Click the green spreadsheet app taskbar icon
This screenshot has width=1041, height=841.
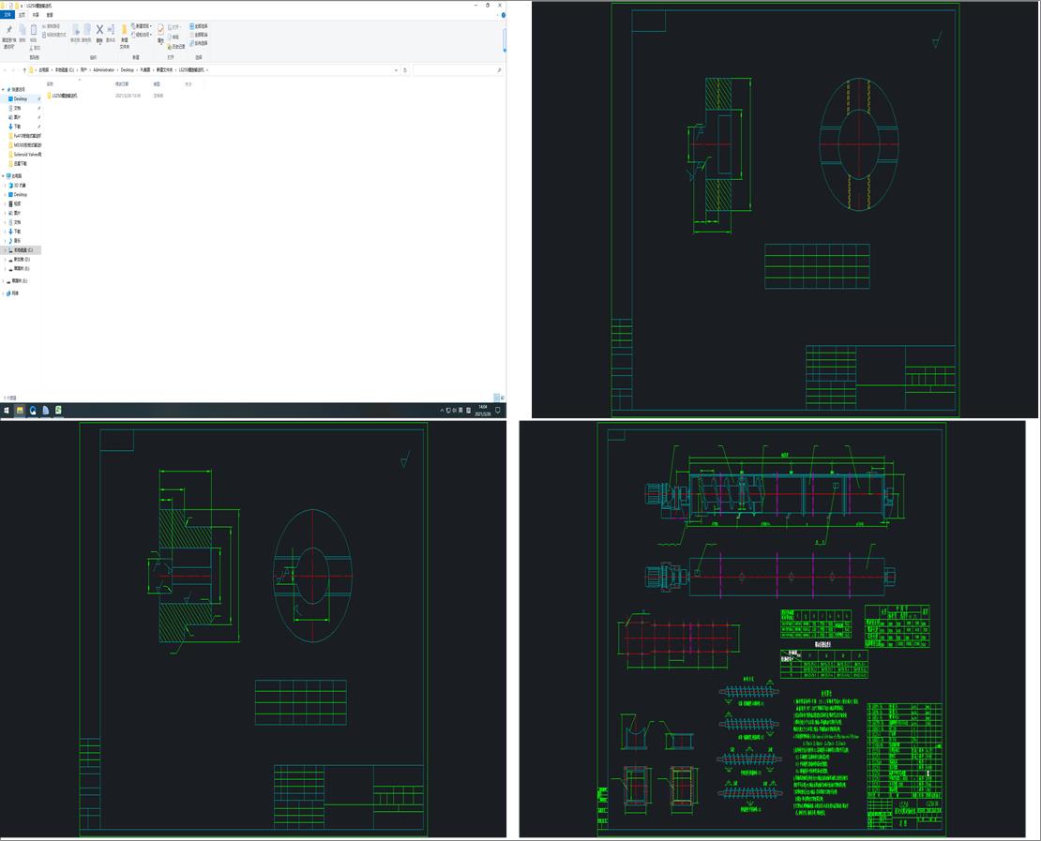(58, 411)
